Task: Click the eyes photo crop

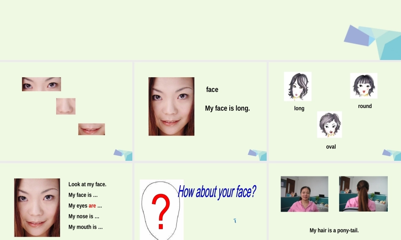Action: (x=41, y=84)
